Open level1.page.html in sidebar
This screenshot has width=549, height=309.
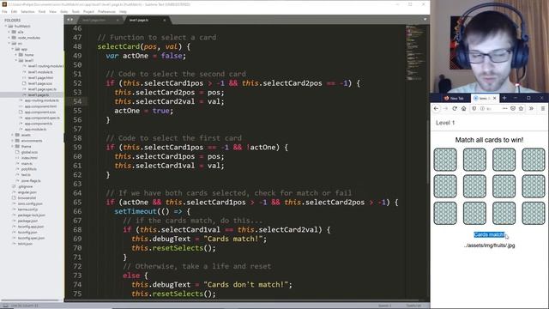click(x=40, y=78)
